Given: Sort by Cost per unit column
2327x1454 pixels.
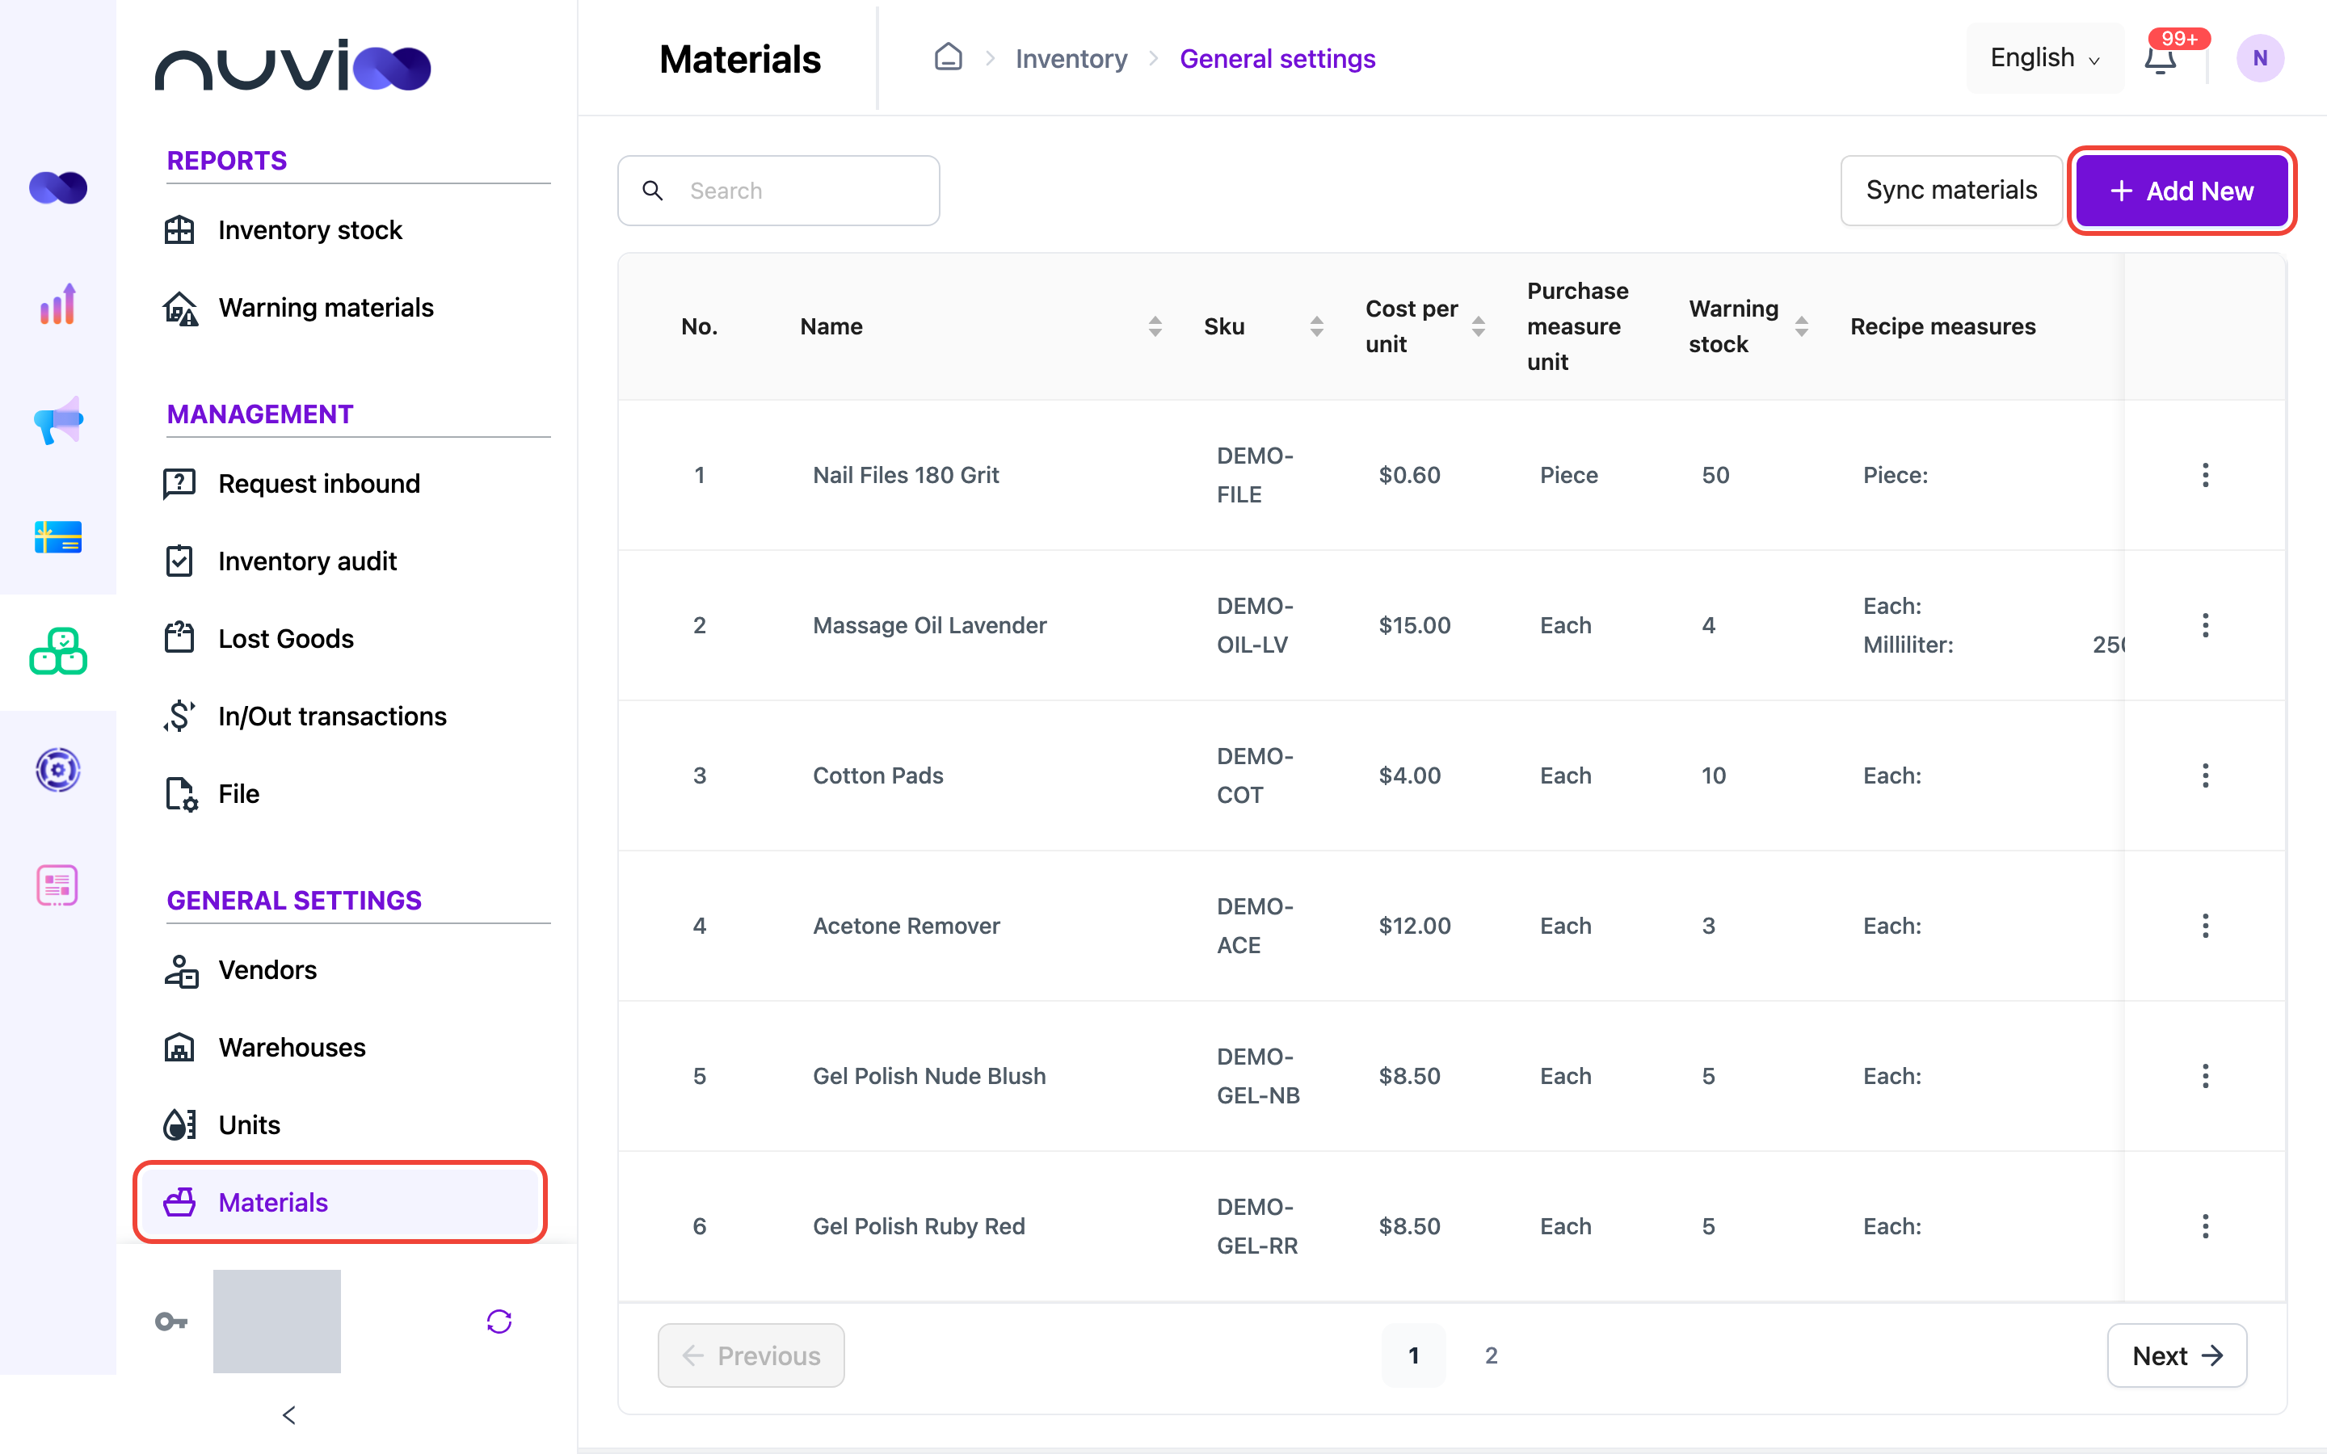Looking at the screenshot, I should point(1478,327).
